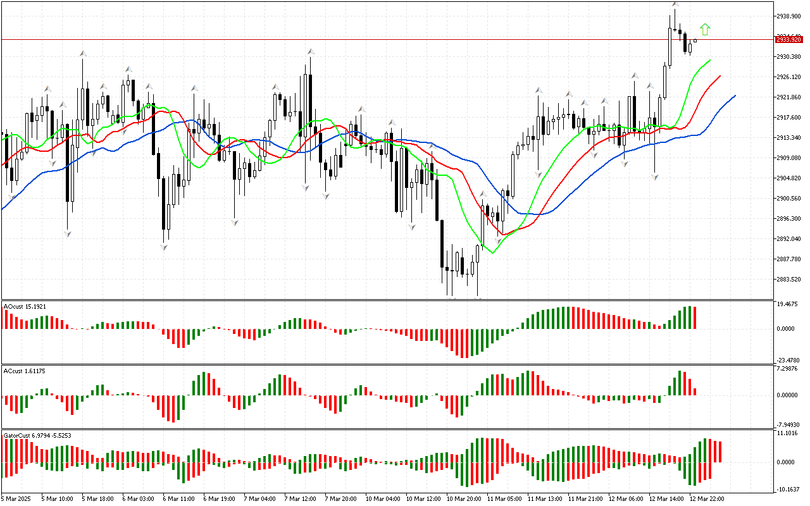This screenshot has width=810, height=506.
Task: Click the 2909.080 price axis label
Action: click(x=789, y=158)
